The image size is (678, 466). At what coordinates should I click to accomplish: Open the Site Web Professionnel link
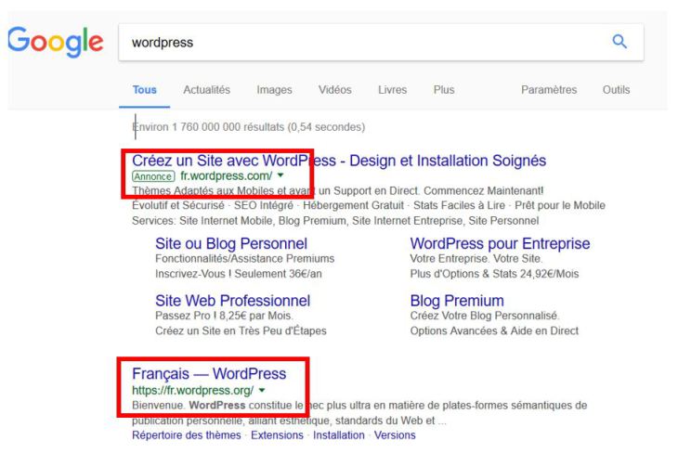[232, 301]
